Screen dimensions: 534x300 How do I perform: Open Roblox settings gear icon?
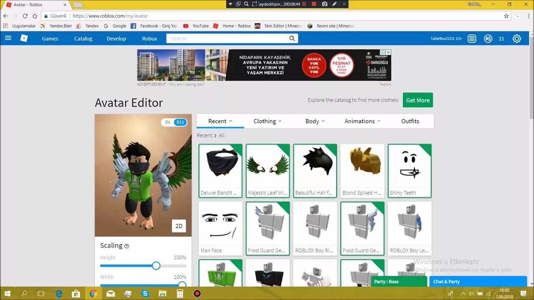[517, 39]
